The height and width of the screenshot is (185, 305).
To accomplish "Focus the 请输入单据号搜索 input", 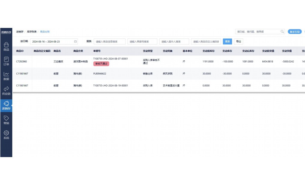I will coord(142,41).
